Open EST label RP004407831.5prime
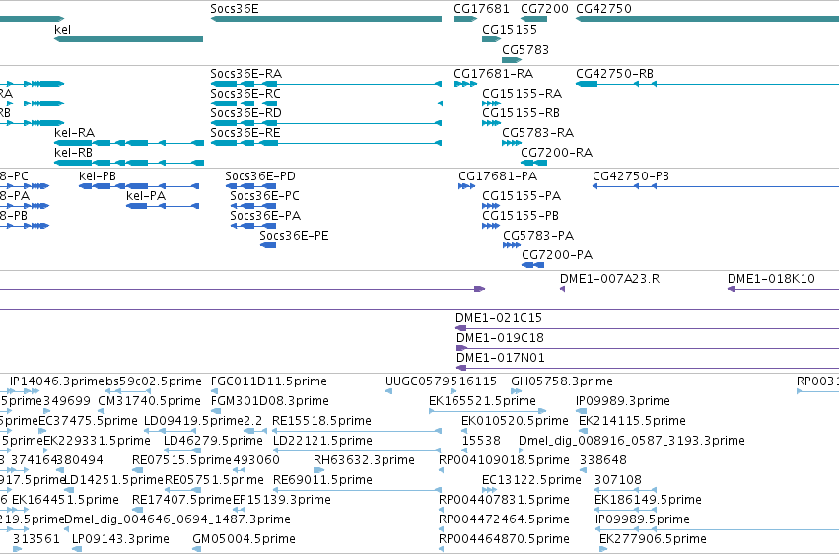The height and width of the screenshot is (554, 839). tap(504, 500)
